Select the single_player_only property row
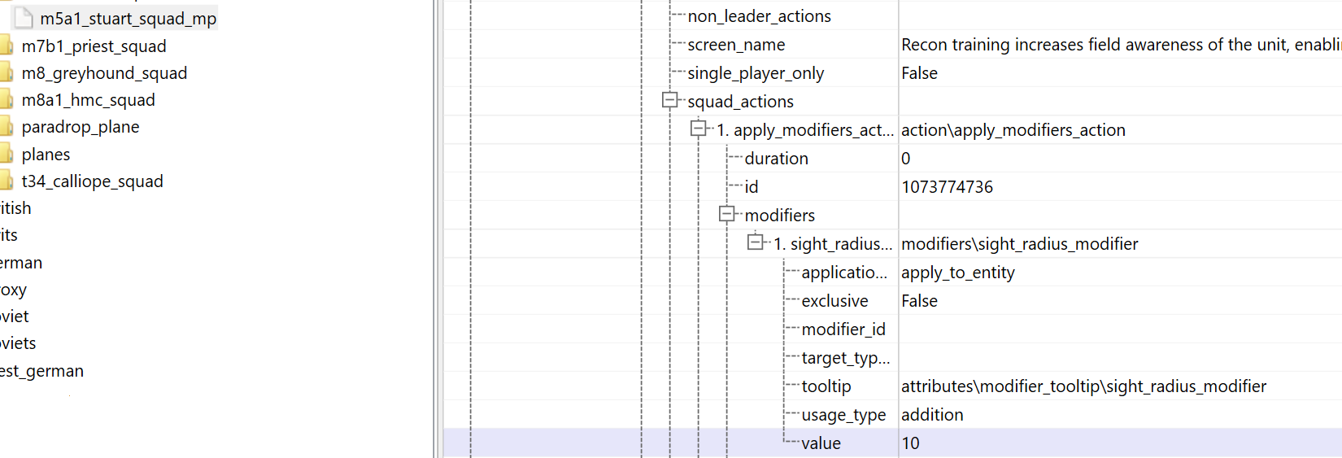 pos(892,72)
